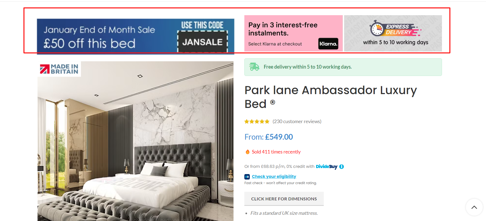Click the DivideBuy info icon
Screen dimensions: 486x221
[342, 167]
